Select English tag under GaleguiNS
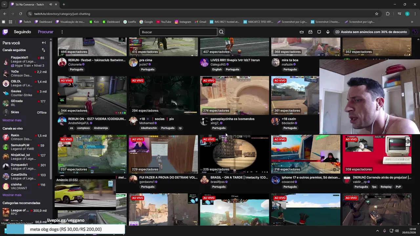Viewport: 420px width, 236px height. click(x=217, y=69)
